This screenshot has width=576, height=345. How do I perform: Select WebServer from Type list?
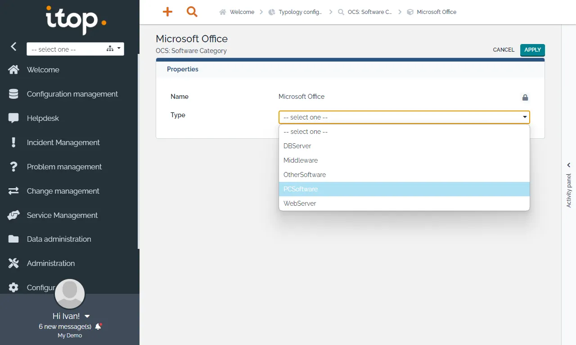pyautogui.click(x=404, y=203)
